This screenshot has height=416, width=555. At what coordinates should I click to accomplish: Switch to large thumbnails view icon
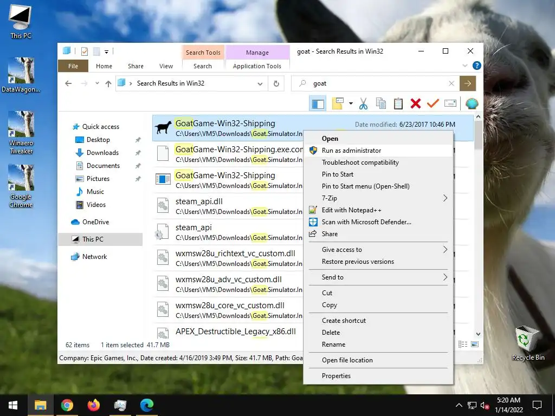pos(475,344)
